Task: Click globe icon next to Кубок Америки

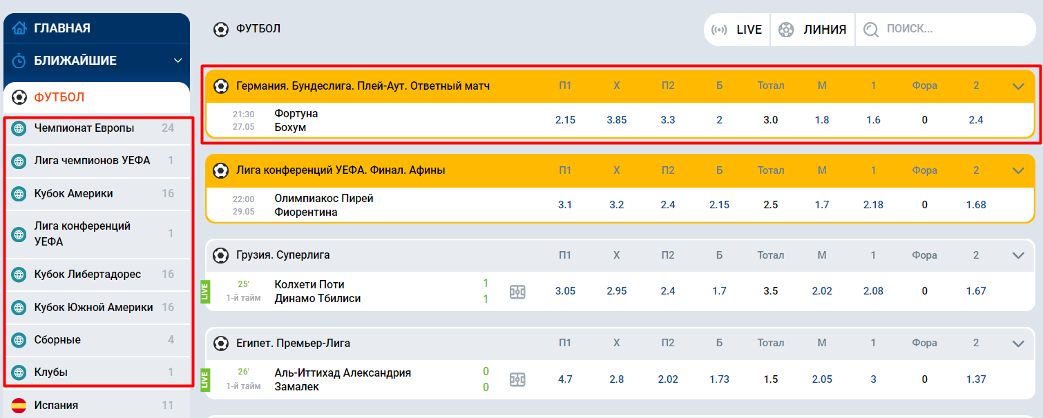Action: point(19,194)
